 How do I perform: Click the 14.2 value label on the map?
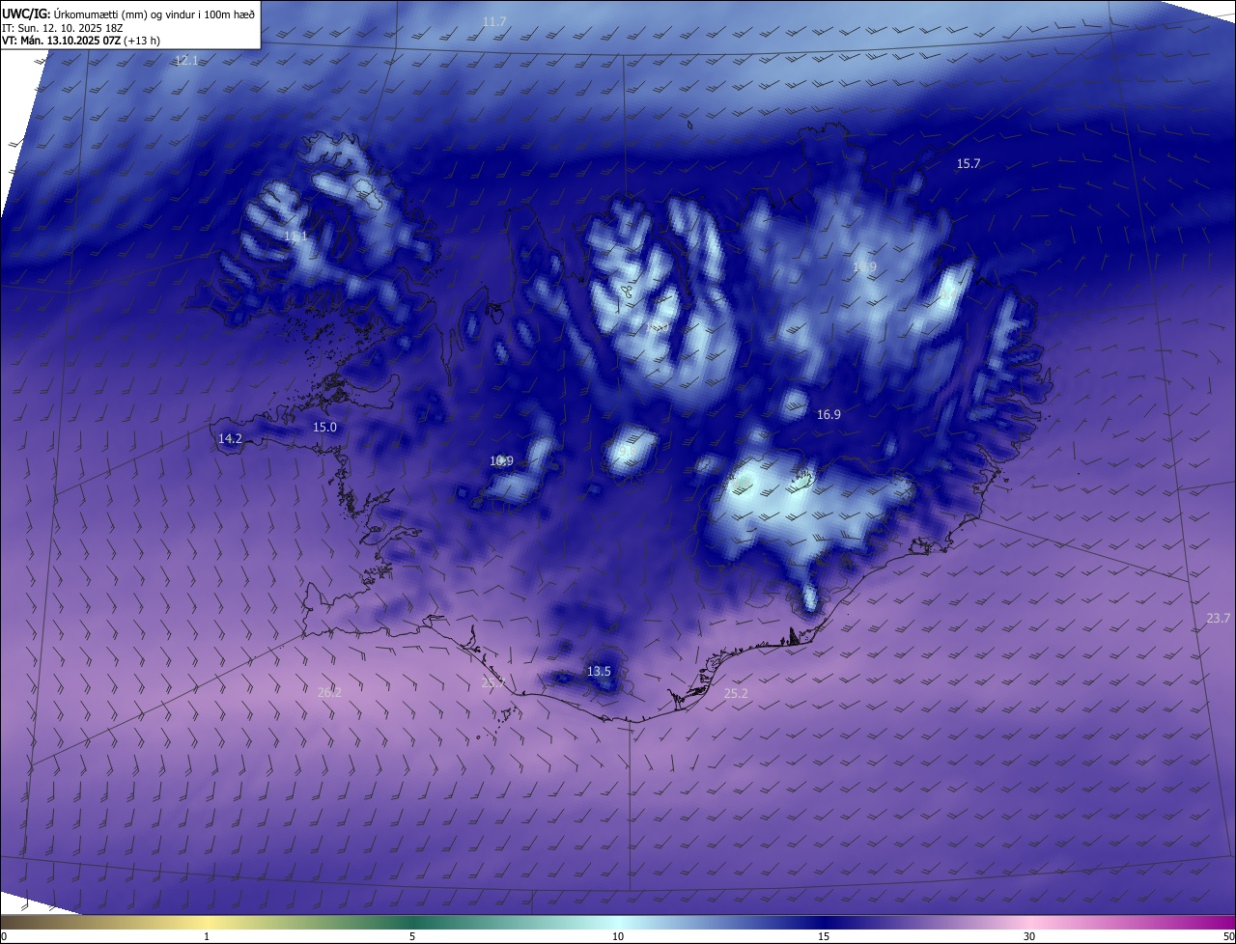pyautogui.click(x=230, y=439)
